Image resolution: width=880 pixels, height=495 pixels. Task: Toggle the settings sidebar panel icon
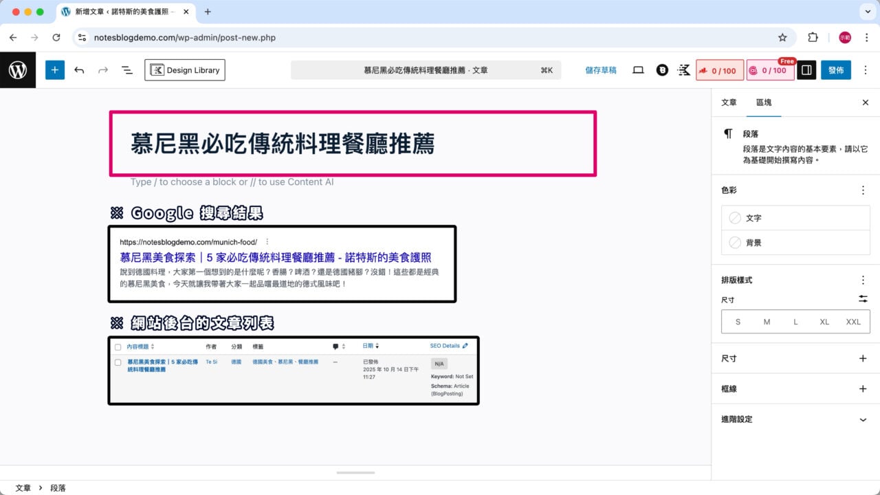click(x=806, y=69)
